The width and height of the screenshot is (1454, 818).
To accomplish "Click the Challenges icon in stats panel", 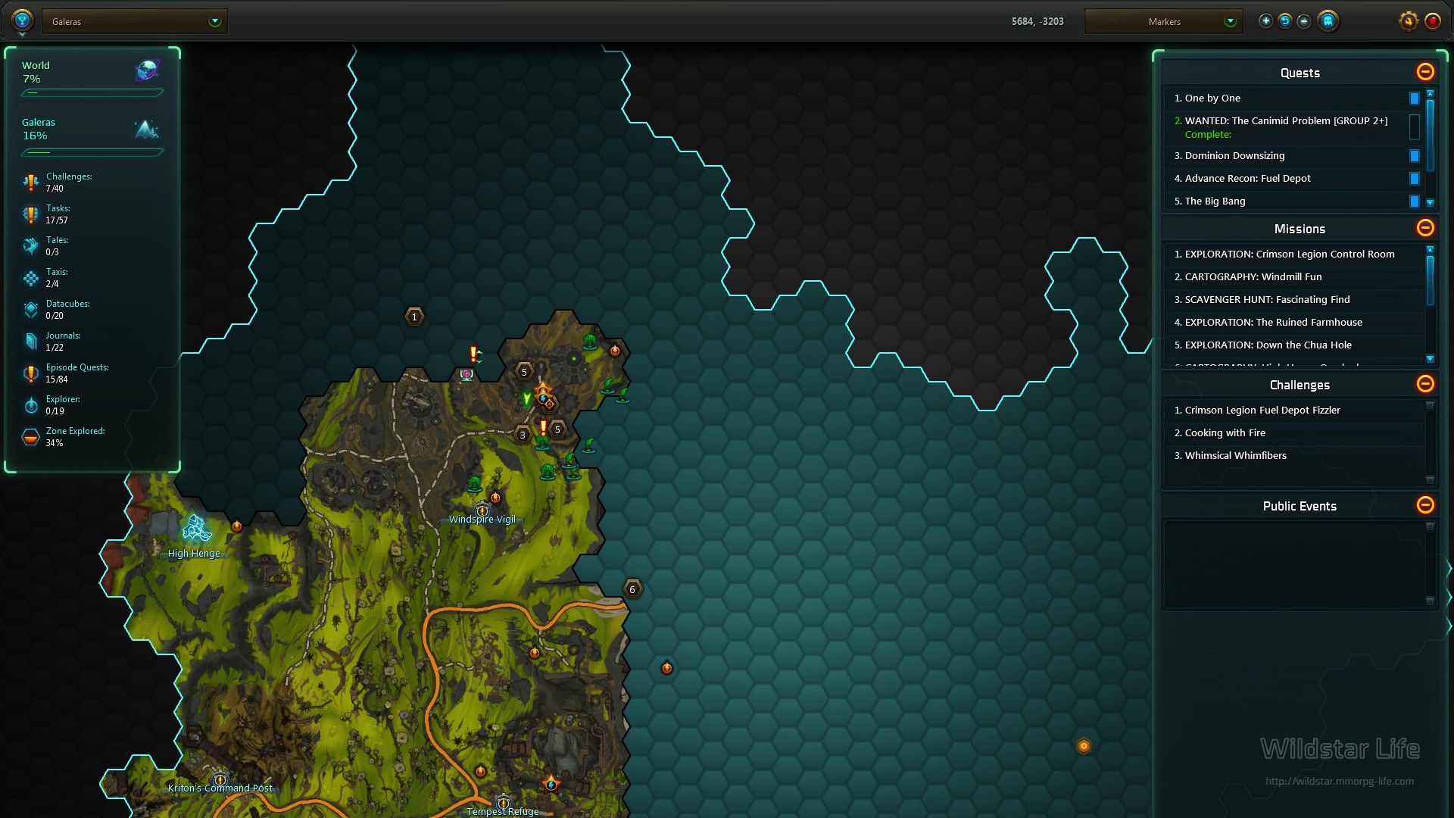I will tap(30, 183).
